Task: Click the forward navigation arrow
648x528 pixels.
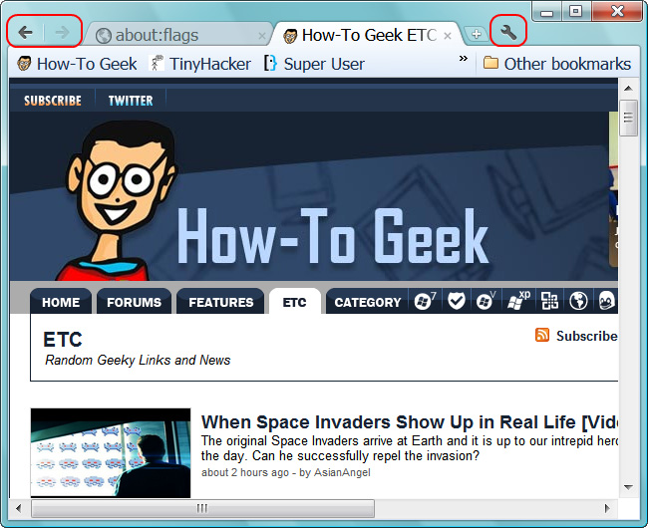Action: tap(62, 32)
